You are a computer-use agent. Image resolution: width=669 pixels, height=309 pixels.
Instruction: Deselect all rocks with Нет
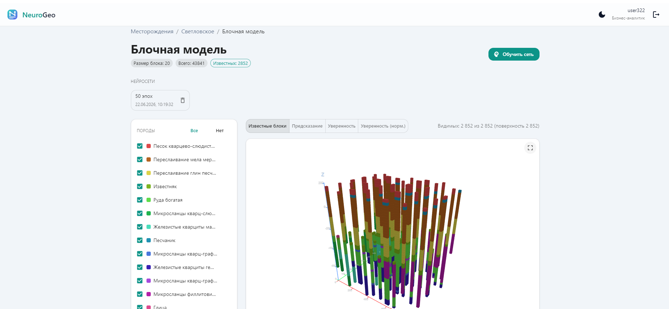coord(220,131)
